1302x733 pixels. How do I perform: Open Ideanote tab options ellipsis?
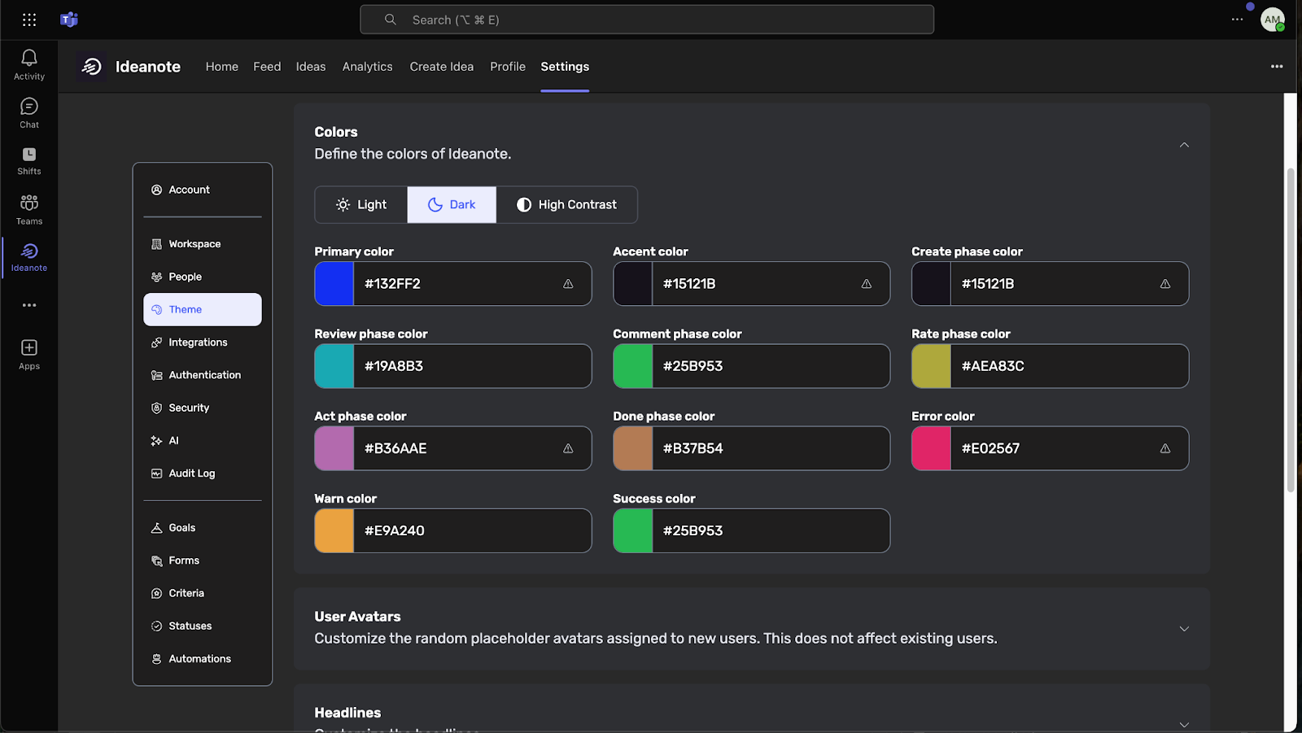(x=1277, y=67)
